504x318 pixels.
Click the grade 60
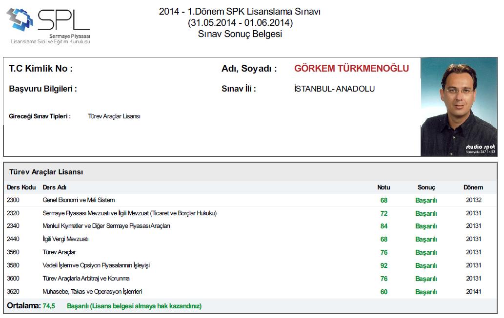(x=384, y=292)
